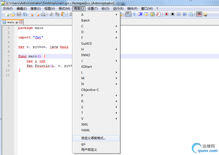Image resolution: width=219 pixels, height=155 pixels.
Task: Click the User Defined Language dialog icon
Action: pyautogui.click(x=146, y=14)
